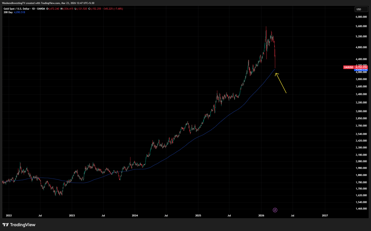Click the 1,880.000 price axis label
The height and width of the screenshot is (231, 371).
[x=361, y=175]
